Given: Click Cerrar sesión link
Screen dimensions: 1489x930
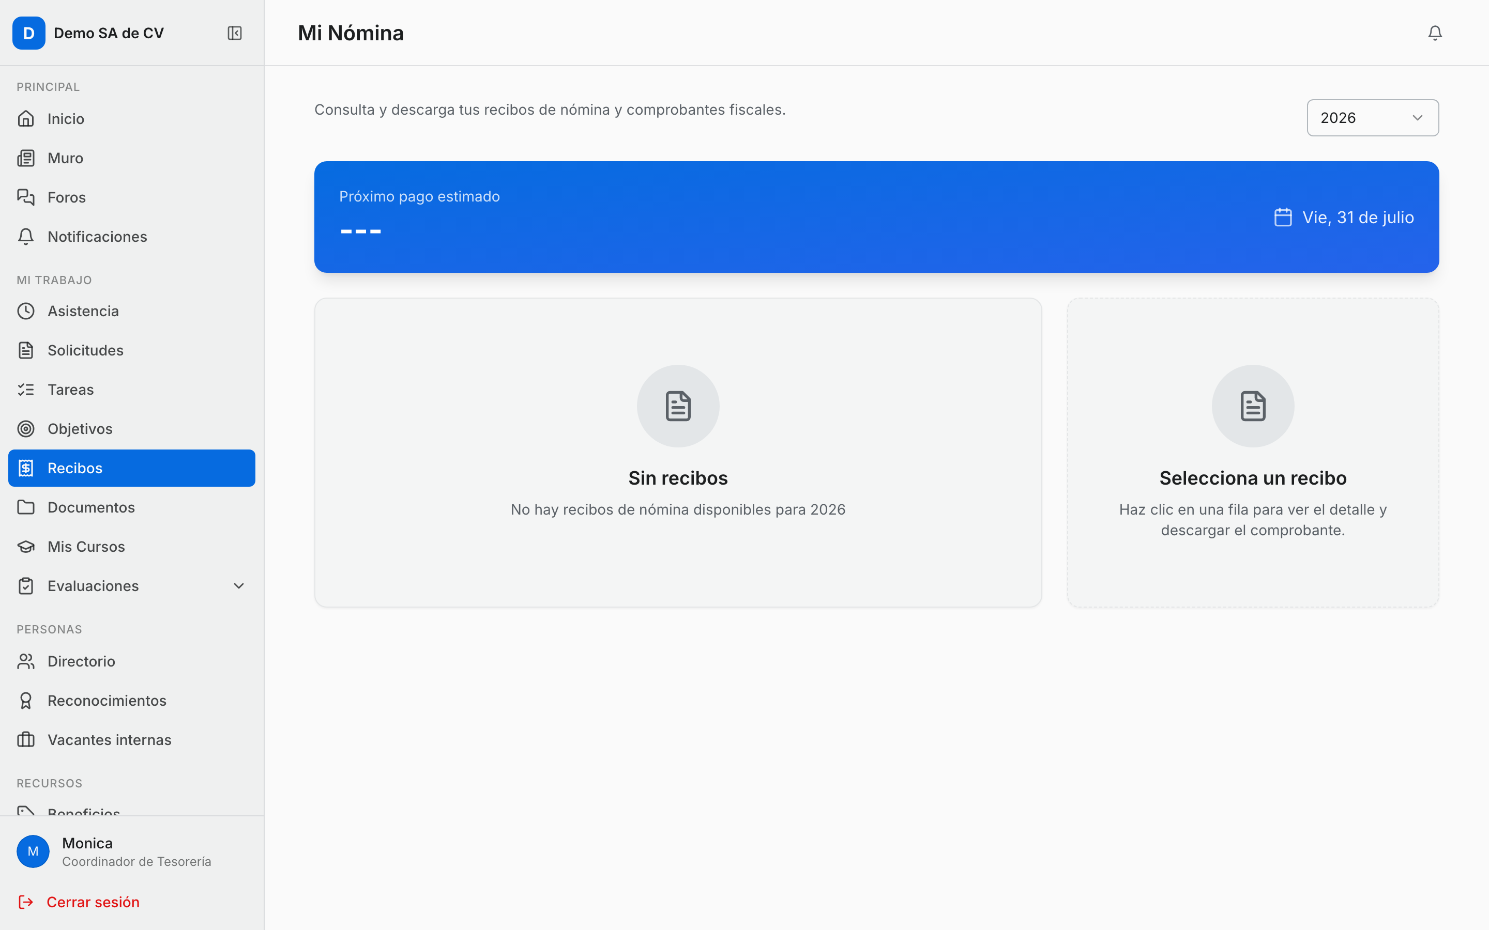Looking at the screenshot, I should pyautogui.click(x=93, y=902).
